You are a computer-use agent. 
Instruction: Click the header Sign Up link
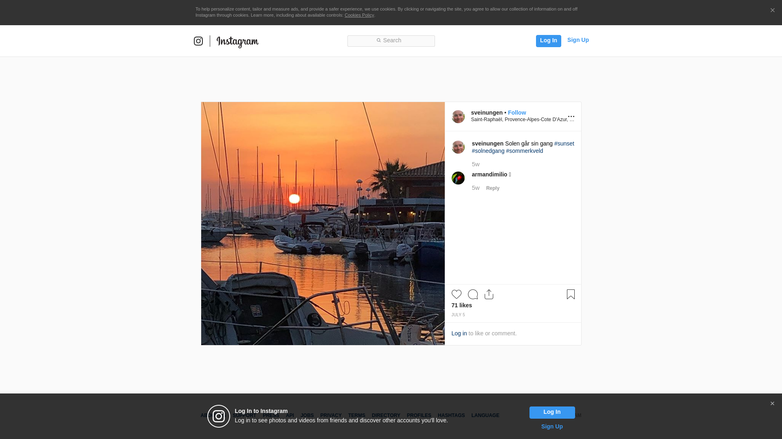578,40
